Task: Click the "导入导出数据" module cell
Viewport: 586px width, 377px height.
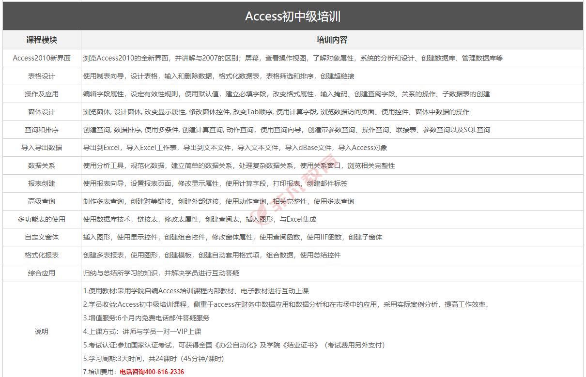Action: coord(42,148)
